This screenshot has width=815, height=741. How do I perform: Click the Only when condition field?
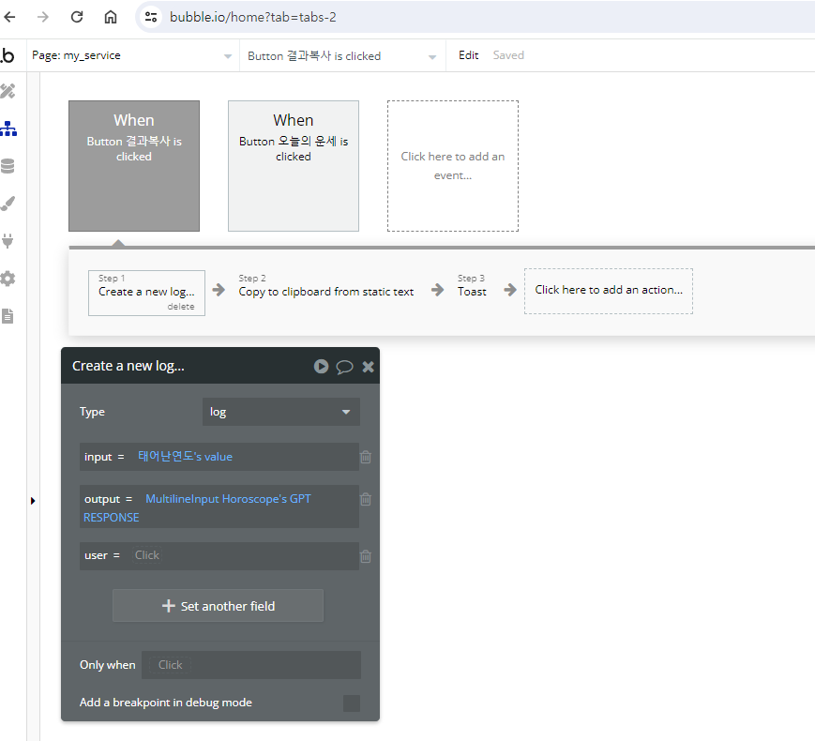251,665
